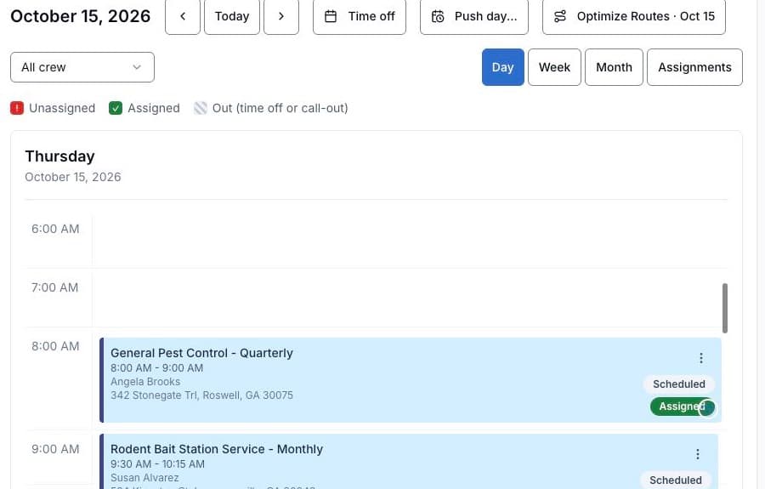Image resolution: width=765 pixels, height=489 pixels.
Task: Click the customer name Angela Brooks
Action: click(x=144, y=382)
